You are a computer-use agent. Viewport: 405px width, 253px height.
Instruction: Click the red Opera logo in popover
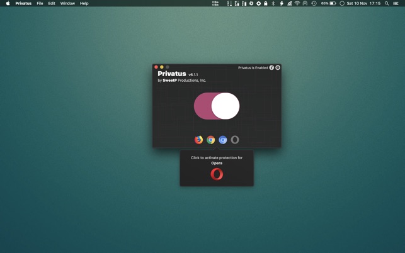[217, 174]
